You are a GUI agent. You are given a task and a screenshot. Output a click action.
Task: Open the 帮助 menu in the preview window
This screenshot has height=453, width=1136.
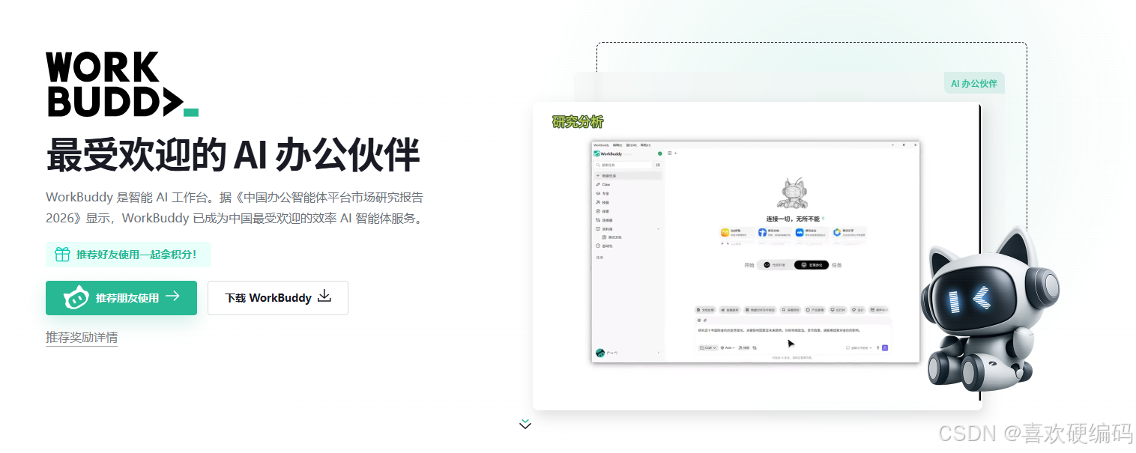pos(645,145)
